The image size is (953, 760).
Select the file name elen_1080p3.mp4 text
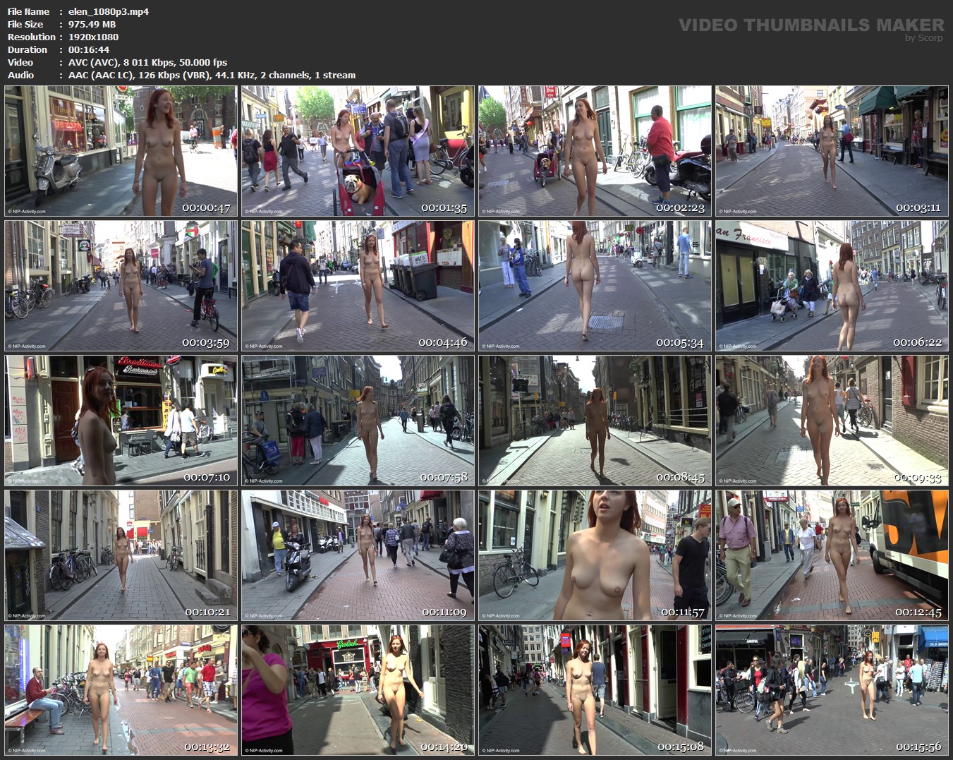coord(109,11)
